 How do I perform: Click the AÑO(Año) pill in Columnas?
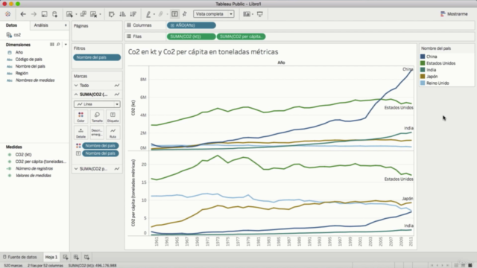click(192, 25)
